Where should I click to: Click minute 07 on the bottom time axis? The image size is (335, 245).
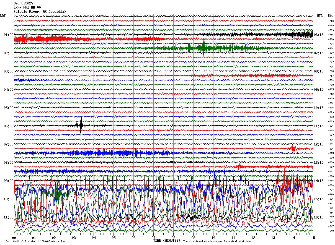click(x=153, y=238)
